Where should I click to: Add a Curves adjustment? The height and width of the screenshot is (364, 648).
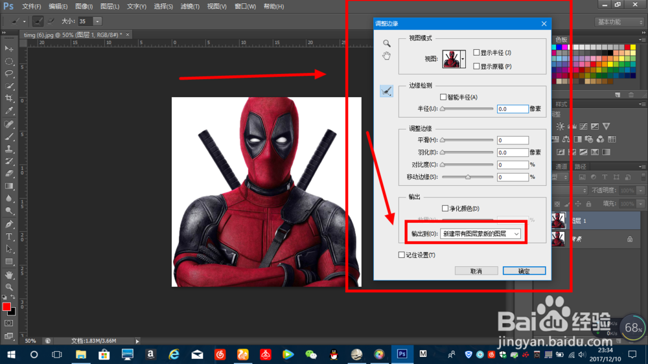coord(583,126)
